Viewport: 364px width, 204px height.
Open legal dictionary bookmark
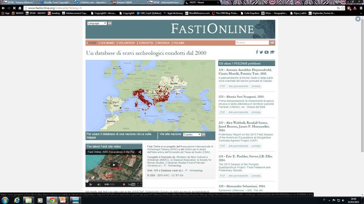pos(173,13)
